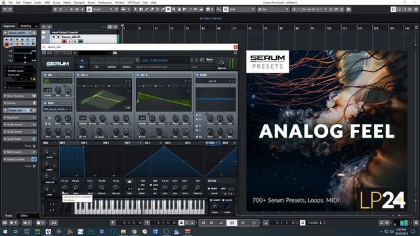Open the quantize preset dropdown

tap(312, 9)
